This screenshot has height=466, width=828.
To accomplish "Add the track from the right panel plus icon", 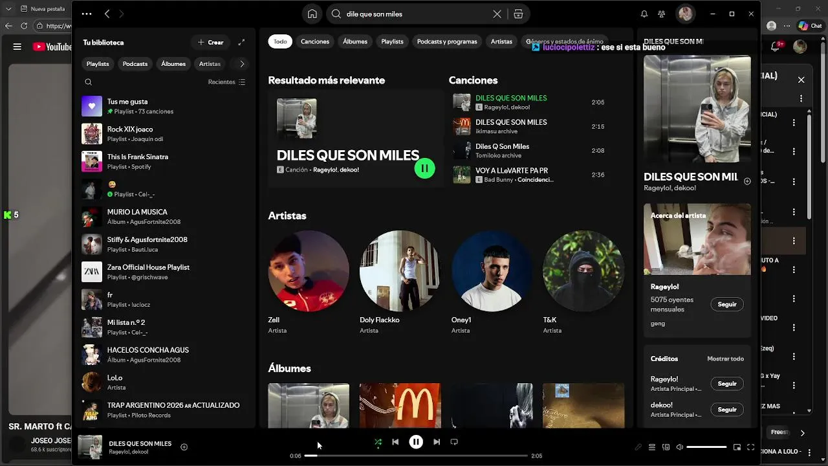I will tap(747, 181).
